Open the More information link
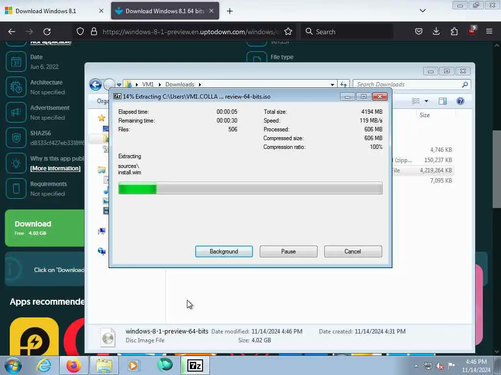Screen dimensions: 501x375 click(x=55, y=168)
